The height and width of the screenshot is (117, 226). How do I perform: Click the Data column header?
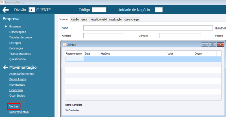92,54
